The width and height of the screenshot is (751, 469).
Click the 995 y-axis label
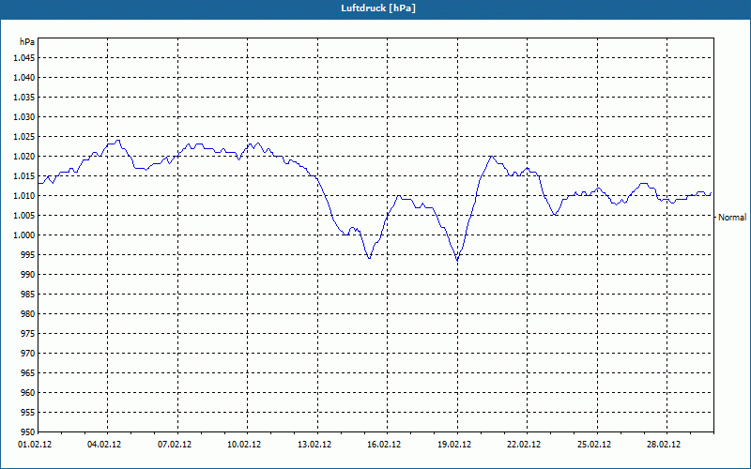pyautogui.click(x=29, y=255)
